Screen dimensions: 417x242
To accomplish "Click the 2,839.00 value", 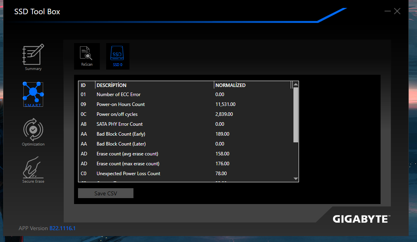I will coord(224,114).
